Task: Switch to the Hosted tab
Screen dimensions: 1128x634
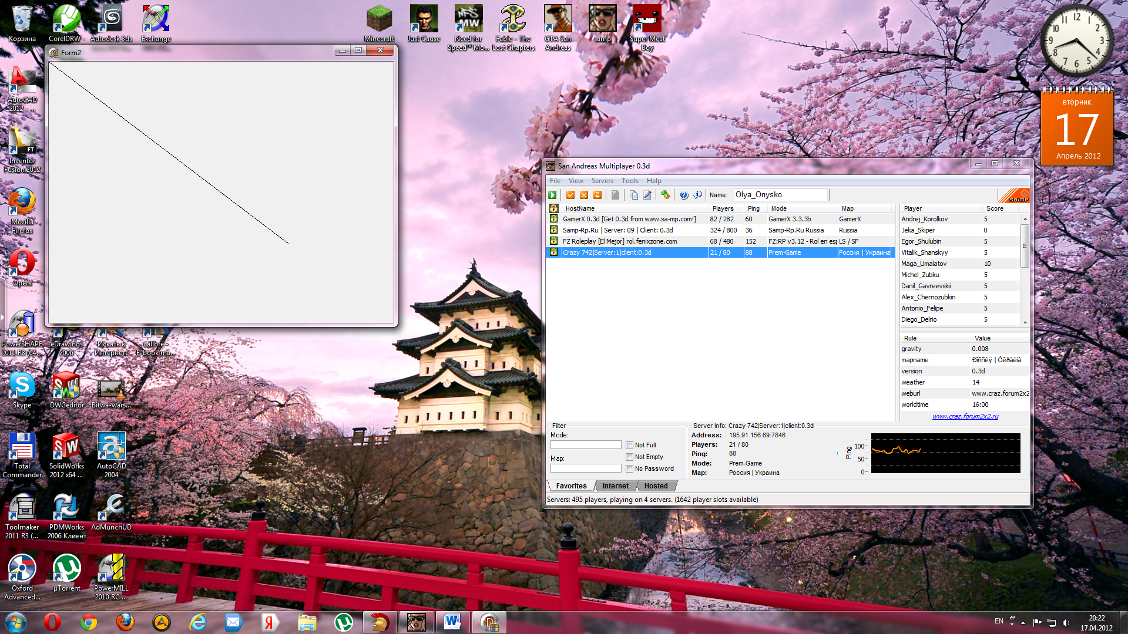Action: tap(656, 486)
